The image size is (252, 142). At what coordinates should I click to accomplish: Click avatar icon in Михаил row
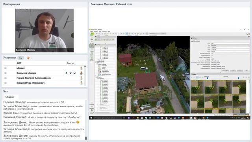coord(82,68)
